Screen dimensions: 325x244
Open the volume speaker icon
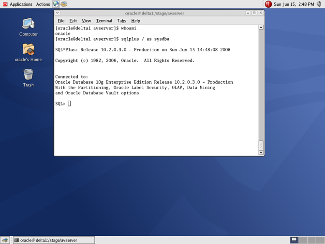[319, 4]
